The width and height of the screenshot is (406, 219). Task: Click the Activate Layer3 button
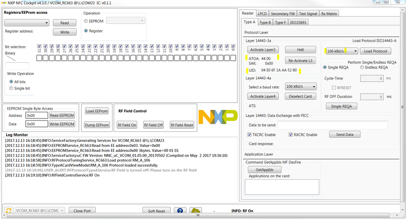(263, 49)
